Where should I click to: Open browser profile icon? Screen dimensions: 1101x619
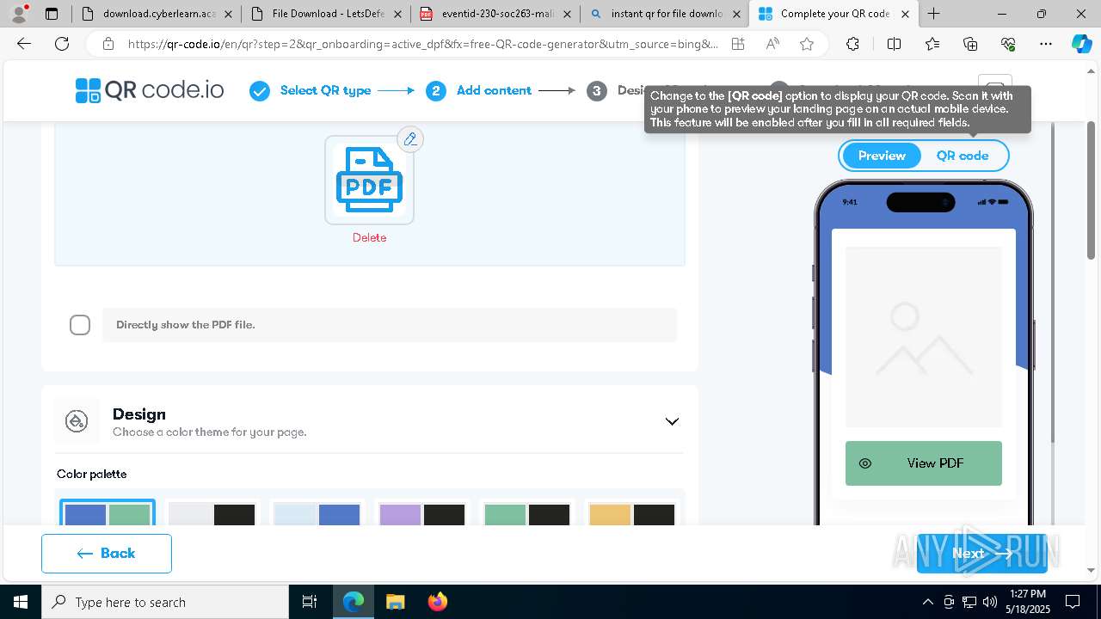click(19, 14)
